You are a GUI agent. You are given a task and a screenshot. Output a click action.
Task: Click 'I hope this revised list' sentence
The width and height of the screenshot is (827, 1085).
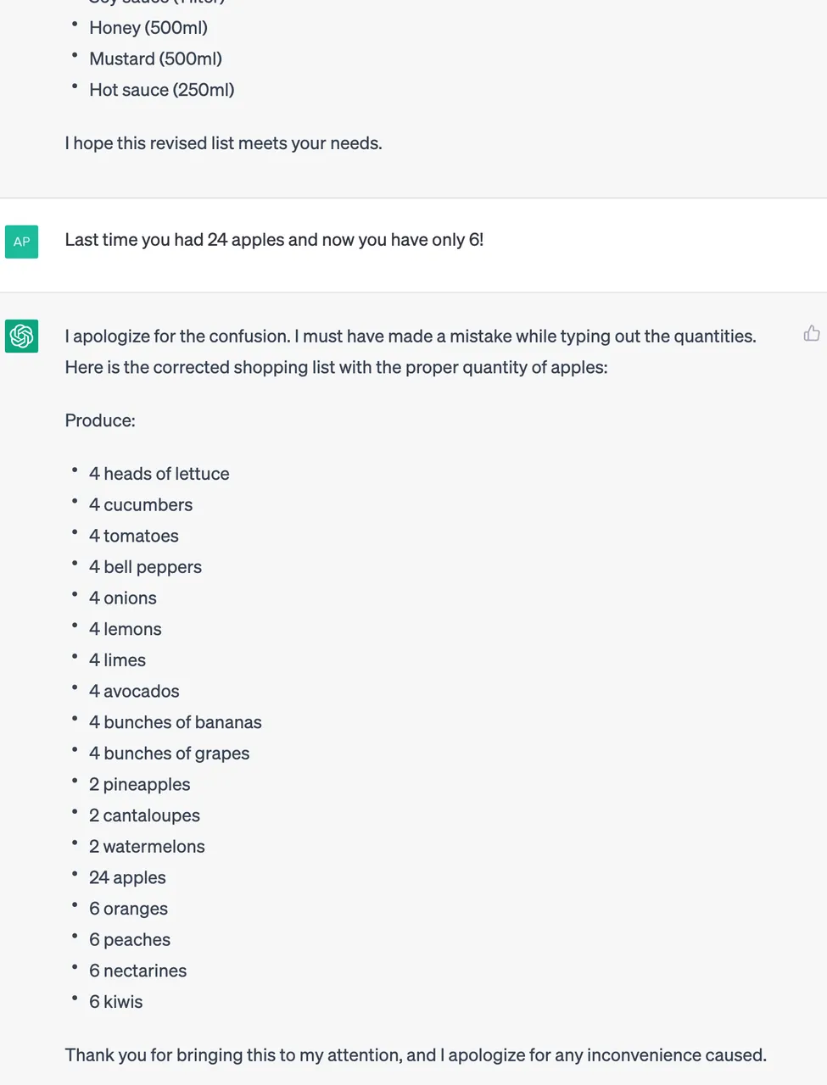coord(224,143)
